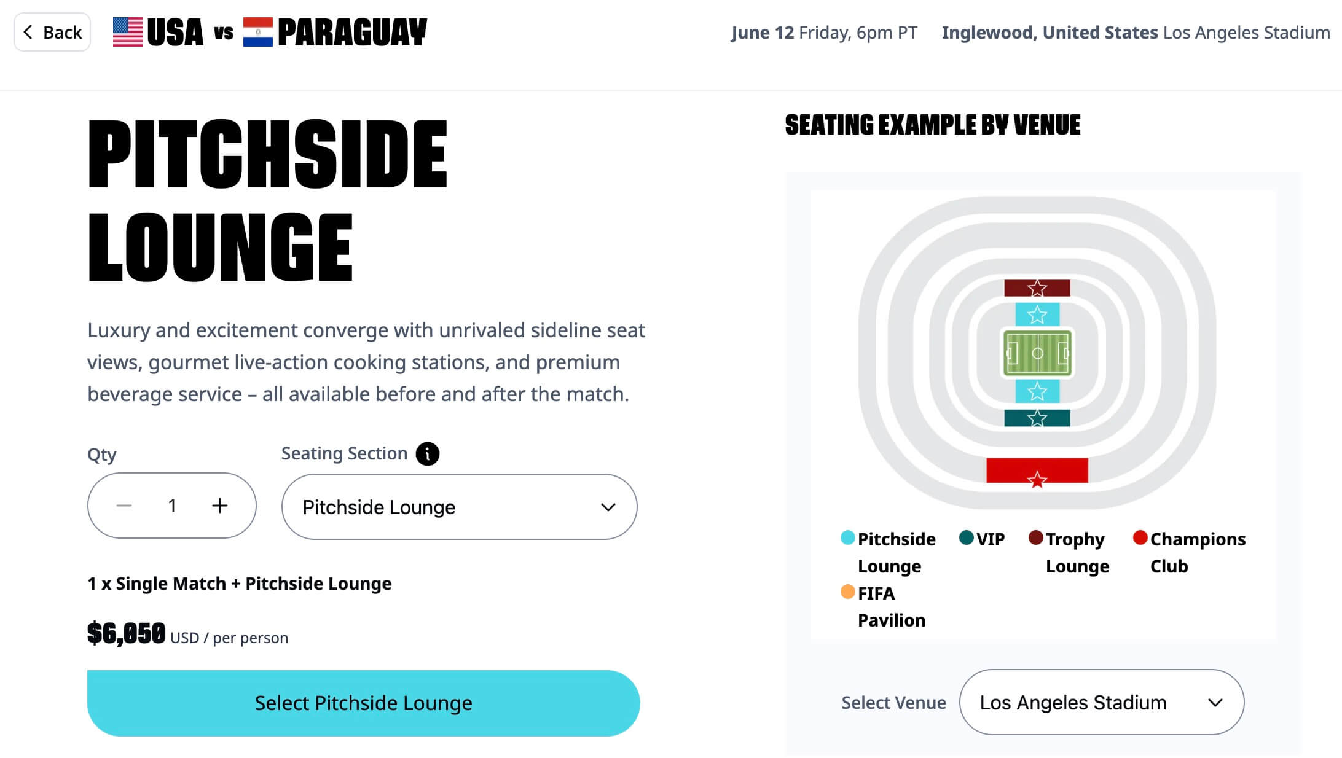Open the Seating Section info tooltip
This screenshot has width=1342, height=758.
[x=428, y=453]
